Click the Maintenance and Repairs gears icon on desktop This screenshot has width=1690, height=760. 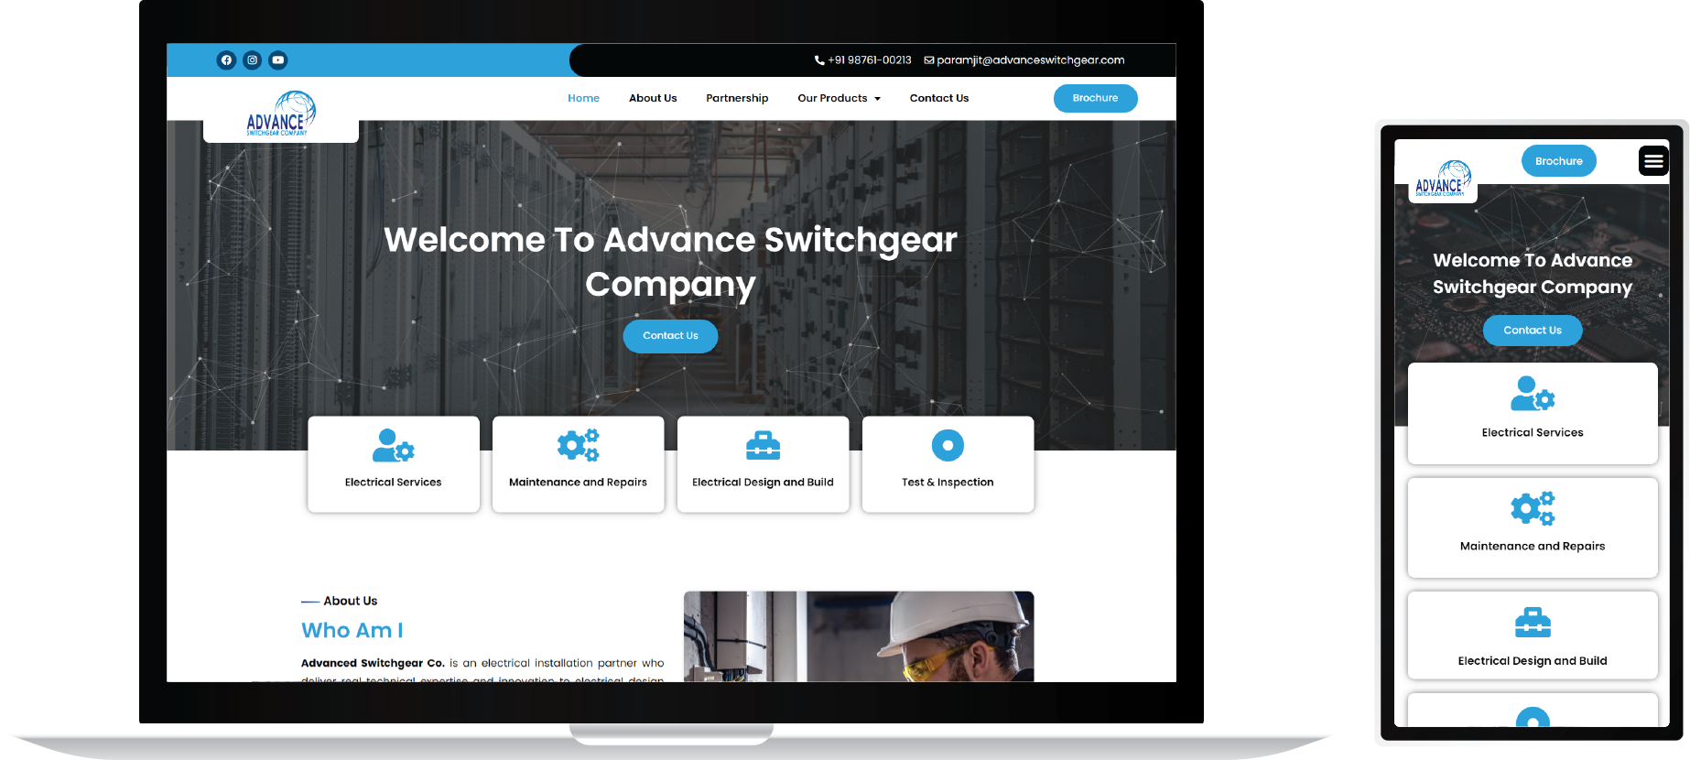point(579,445)
